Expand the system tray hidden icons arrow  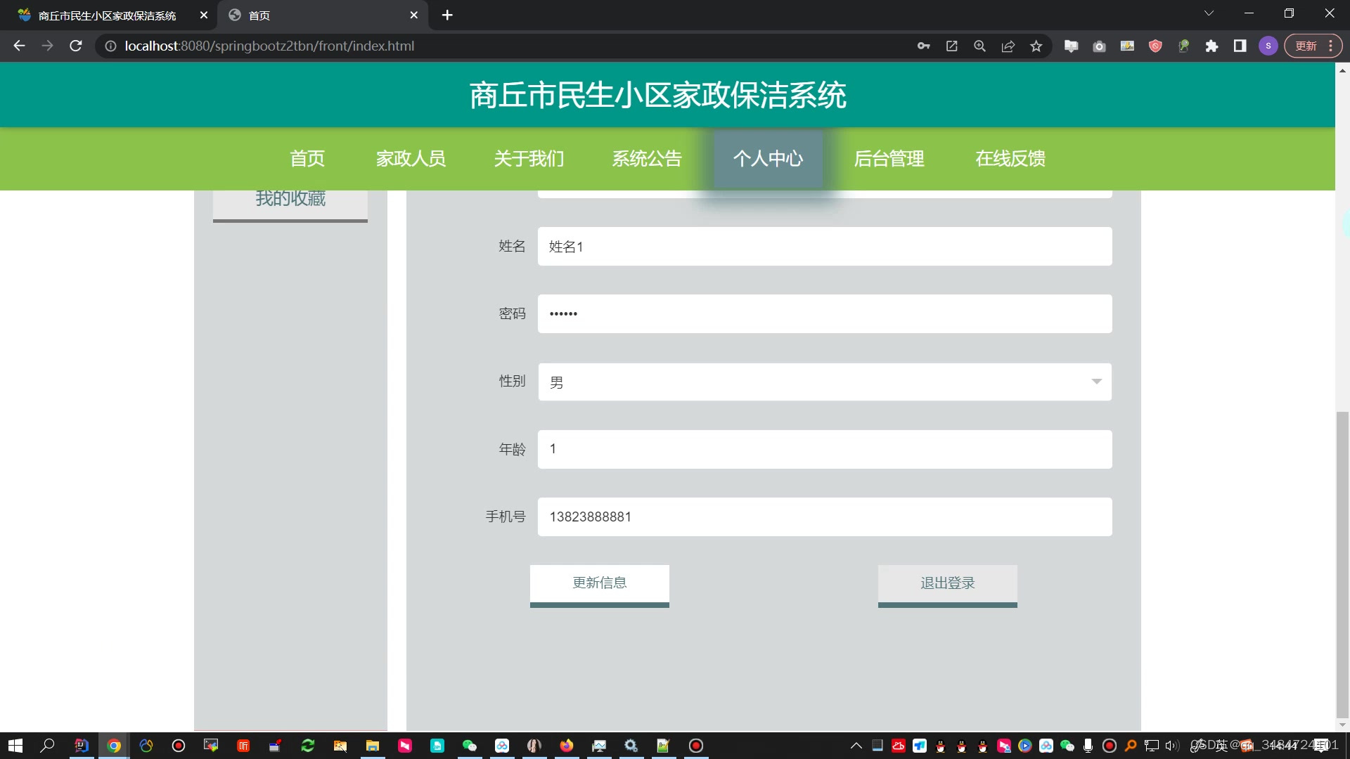(856, 746)
